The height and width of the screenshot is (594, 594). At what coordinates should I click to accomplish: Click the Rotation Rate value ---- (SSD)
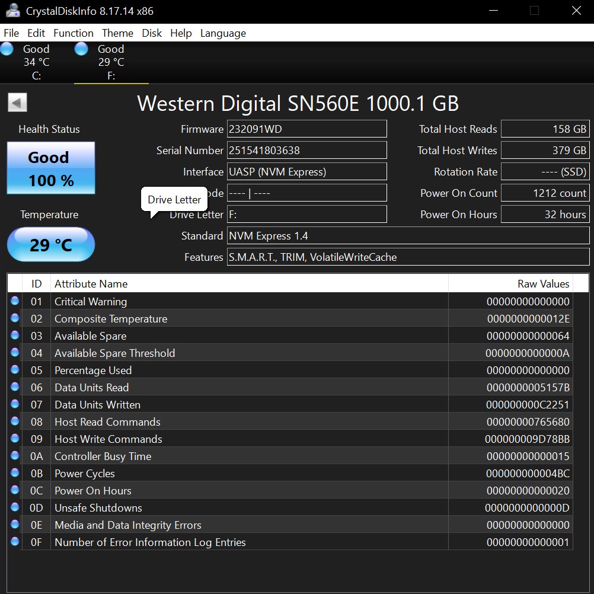545,171
